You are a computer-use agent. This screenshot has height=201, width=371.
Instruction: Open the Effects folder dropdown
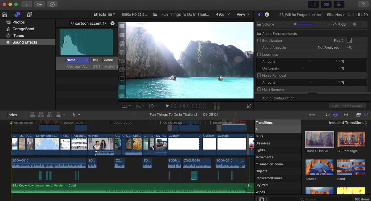104,14
